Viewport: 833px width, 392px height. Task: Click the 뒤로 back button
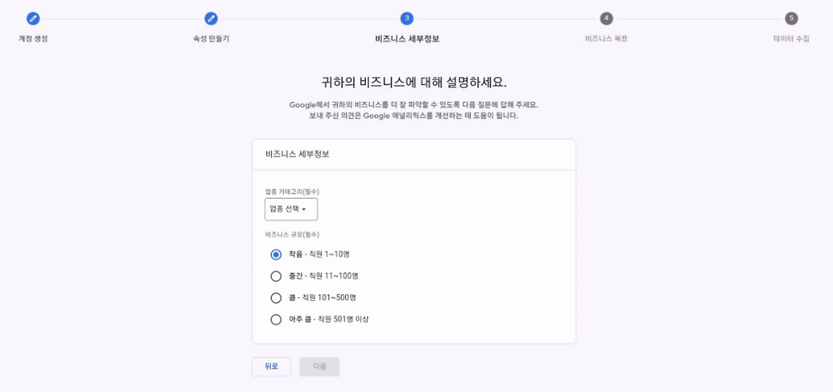(271, 366)
